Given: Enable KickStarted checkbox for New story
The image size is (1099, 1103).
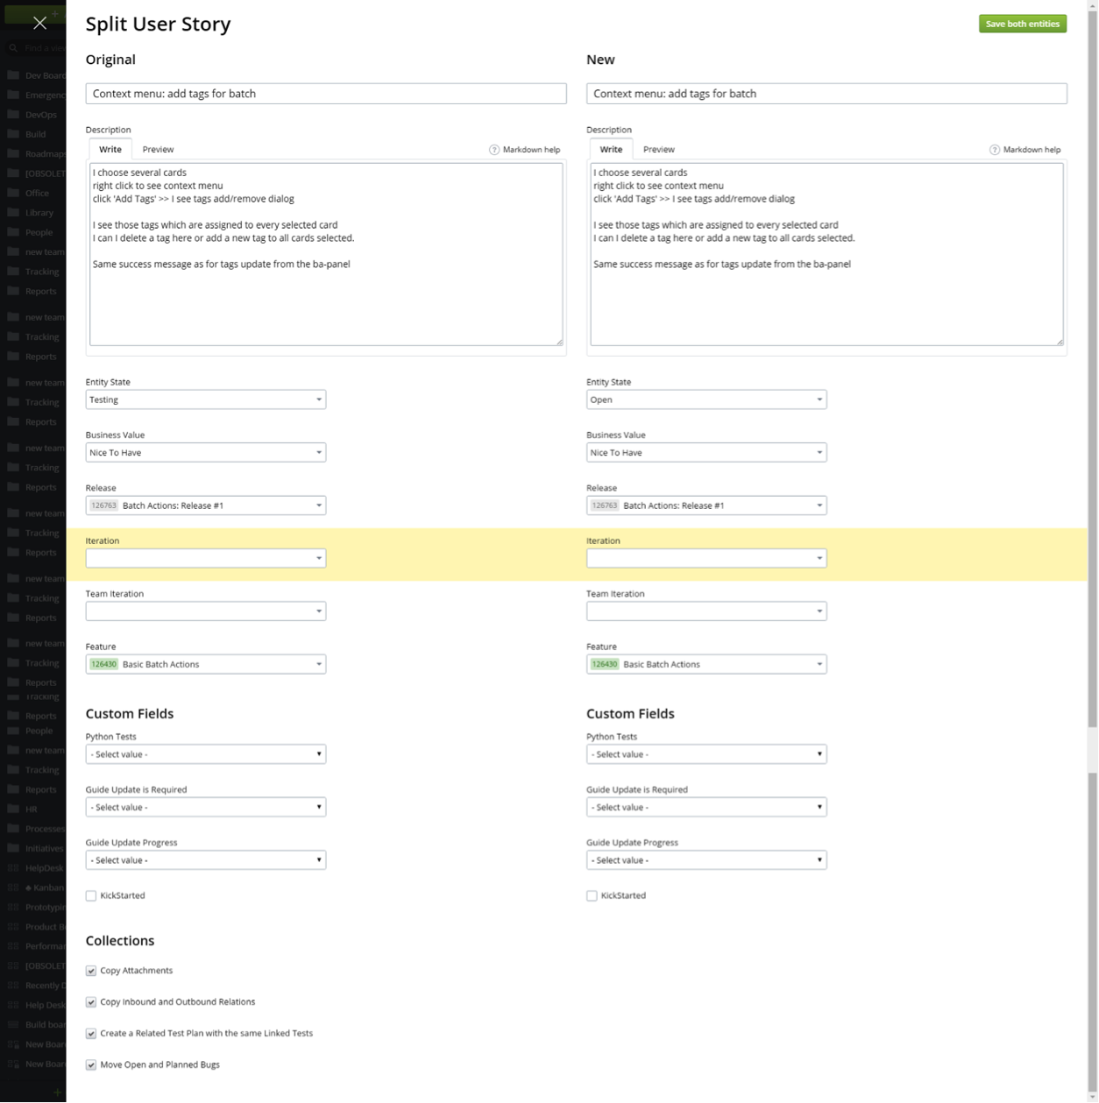Looking at the screenshot, I should coord(592,896).
